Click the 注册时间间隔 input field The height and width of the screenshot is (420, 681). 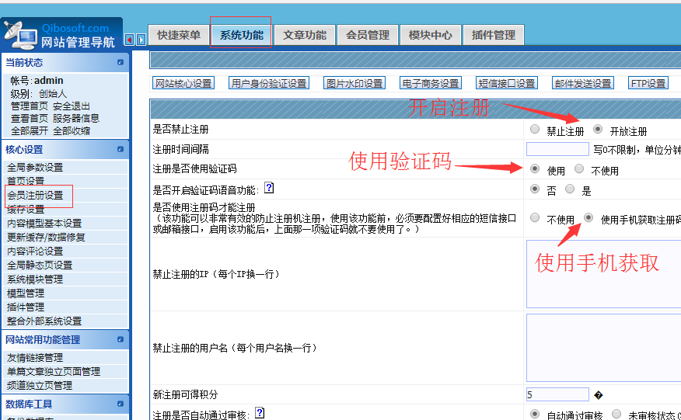557,149
